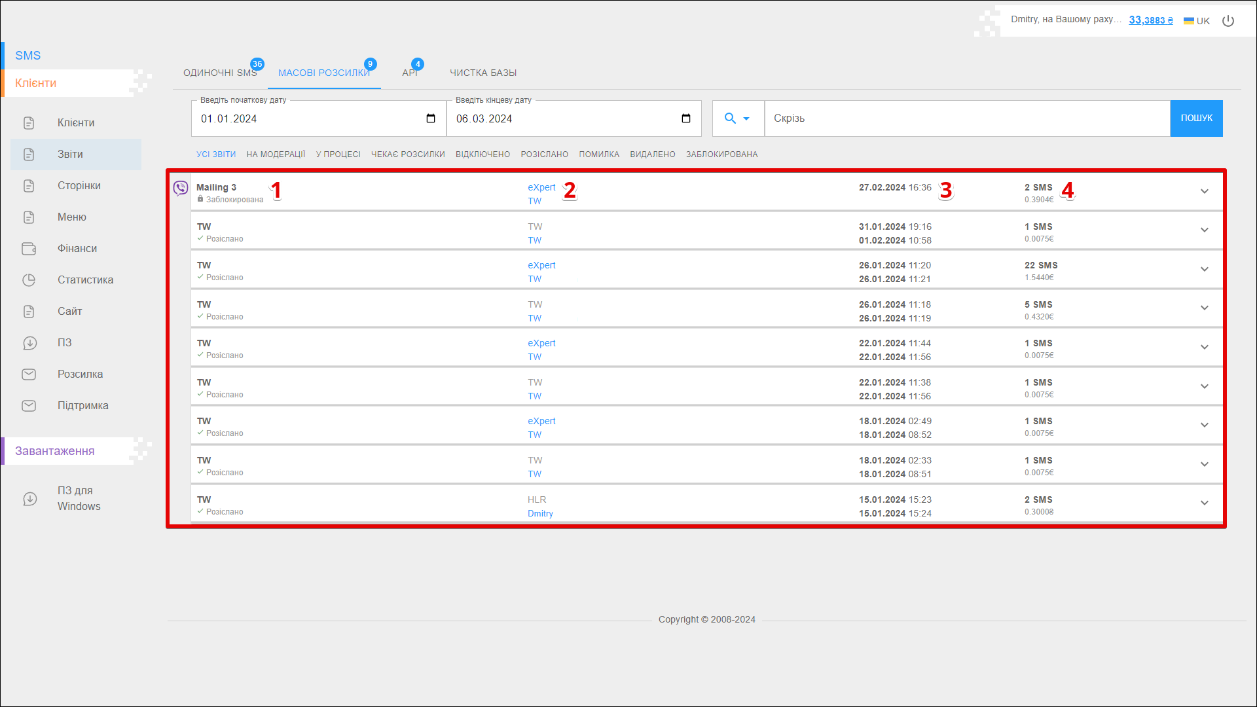Switch to ЧИСТКА БАЗЫ tab
This screenshot has width=1257, height=707.
[x=483, y=73]
